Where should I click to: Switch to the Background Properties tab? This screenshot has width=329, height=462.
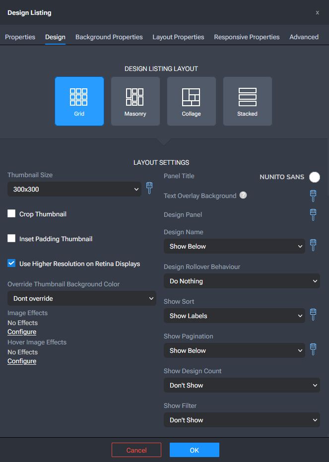click(x=109, y=37)
